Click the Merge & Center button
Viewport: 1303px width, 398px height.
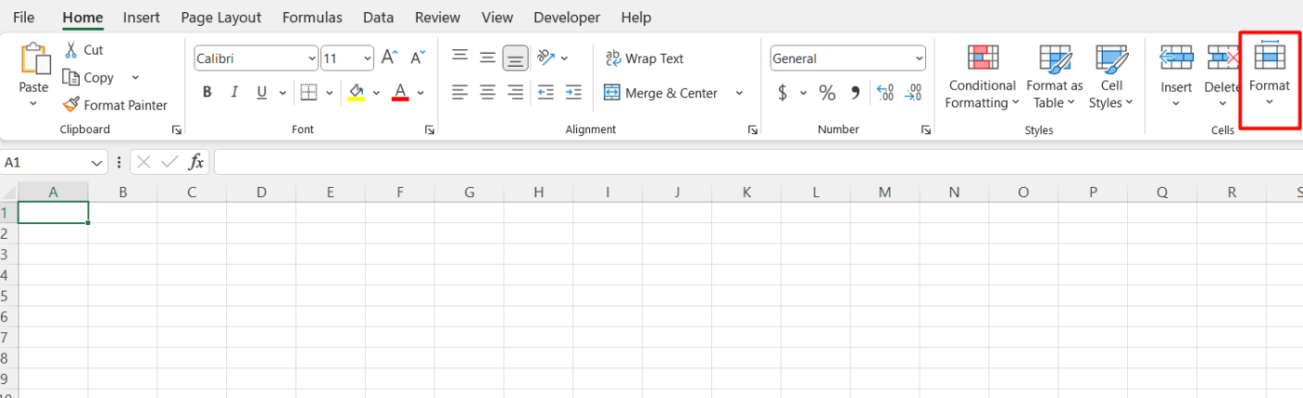click(x=661, y=93)
